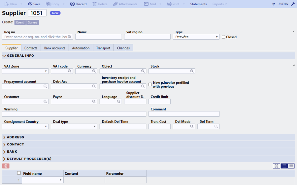This screenshot has height=185, width=297.
Task: Open the Type dropdown showing Ettevõte
Action: coord(196,37)
